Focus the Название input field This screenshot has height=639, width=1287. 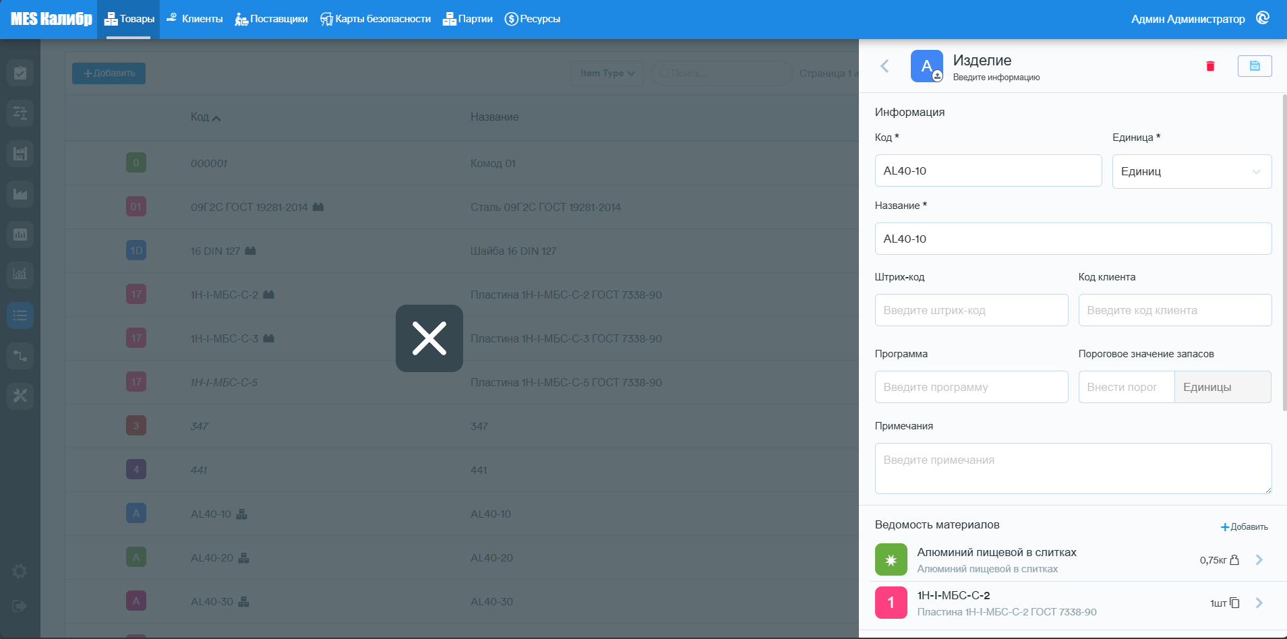pyautogui.click(x=1073, y=239)
